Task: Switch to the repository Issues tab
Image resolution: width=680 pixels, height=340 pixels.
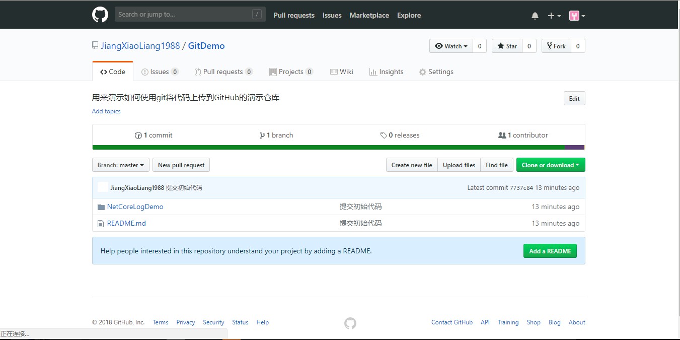Action: click(x=160, y=72)
